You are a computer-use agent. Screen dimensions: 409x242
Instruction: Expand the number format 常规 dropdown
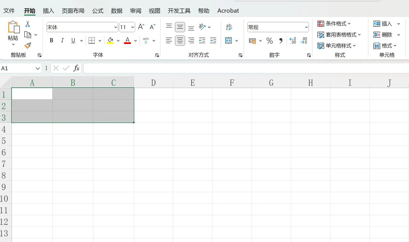[306, 27]
